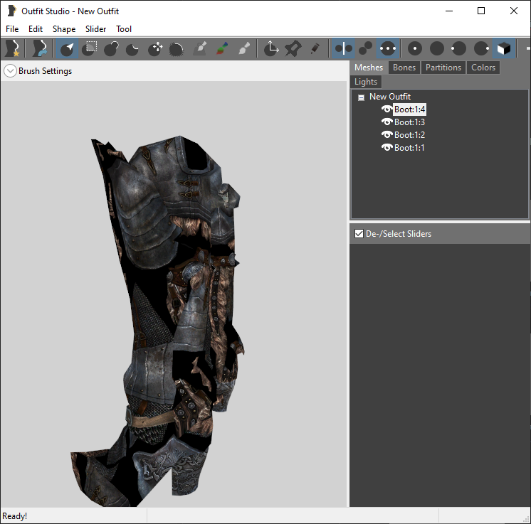
Task: Choose the Mask brush with dashed square
Action: tap(90, 48)
